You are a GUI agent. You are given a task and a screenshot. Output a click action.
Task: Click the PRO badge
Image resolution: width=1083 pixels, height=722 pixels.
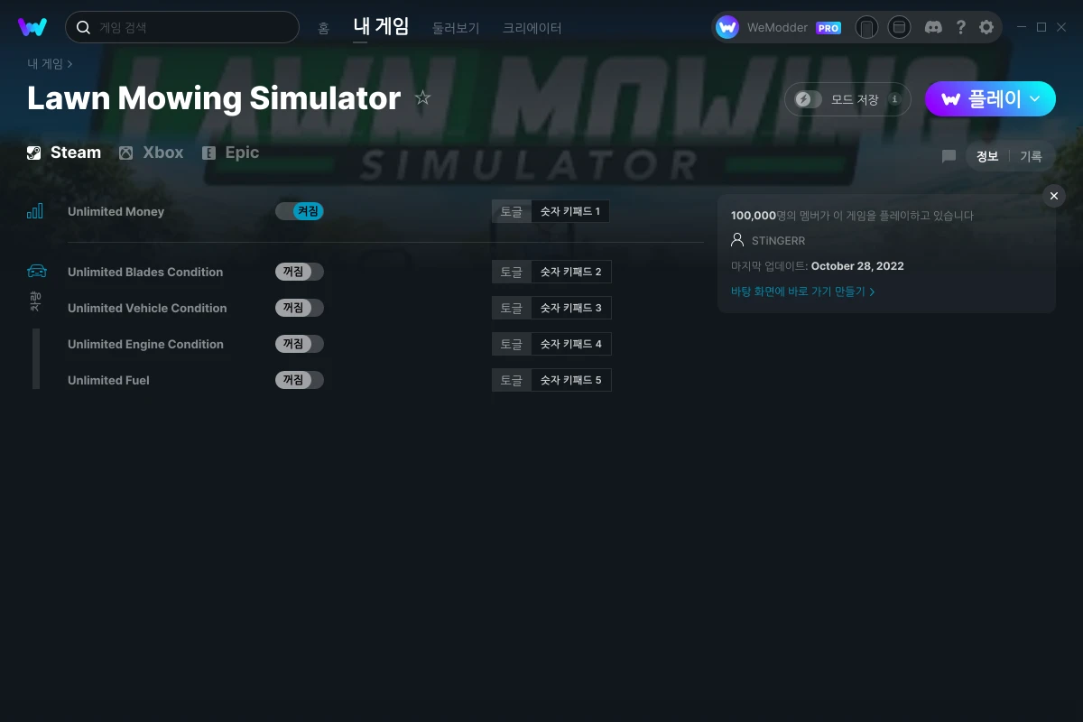pos(828,28)
